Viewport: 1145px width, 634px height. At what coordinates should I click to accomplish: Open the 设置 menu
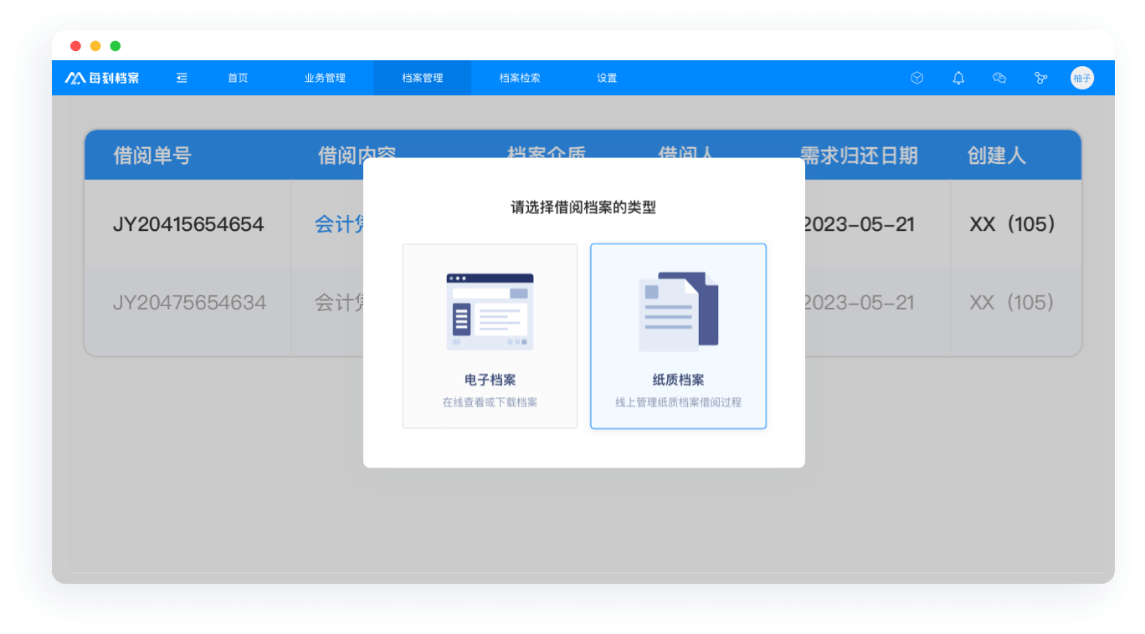coord(607,78)
